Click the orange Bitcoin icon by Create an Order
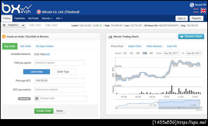The image size is (208, 126). tap(4, 37)
